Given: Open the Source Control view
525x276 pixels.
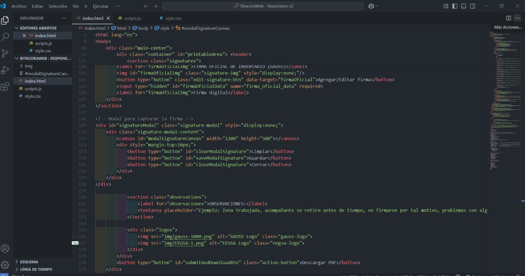Looking at the screenshot, I should coord(5,53).
